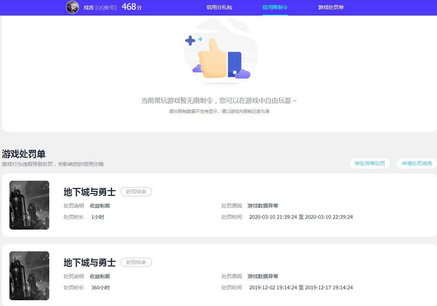Click the 处罚结束 badge on the 2020-03-10 penalty

pyautogui.click(x=136, y=192)
